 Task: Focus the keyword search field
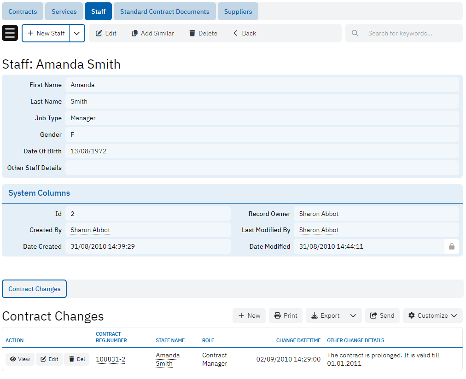[x=410, y=33]
